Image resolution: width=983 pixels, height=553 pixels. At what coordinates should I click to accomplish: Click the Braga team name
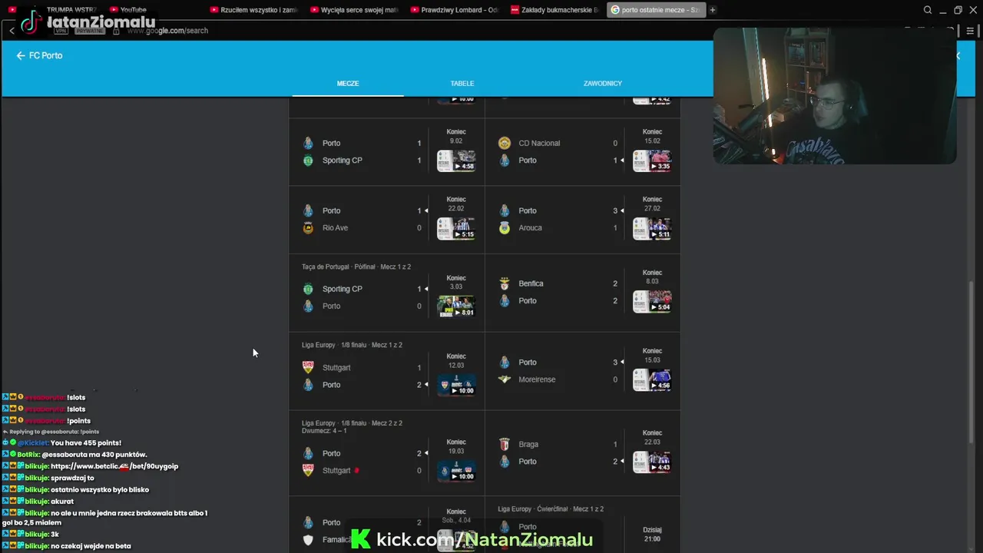tap(528, 444)
